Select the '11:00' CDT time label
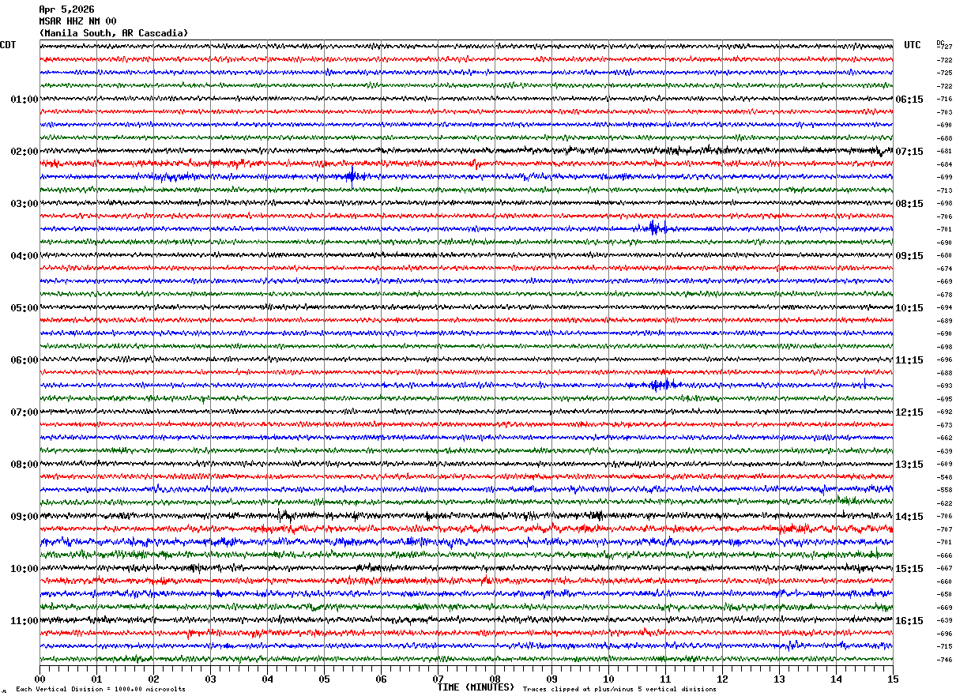 (24, 621)
